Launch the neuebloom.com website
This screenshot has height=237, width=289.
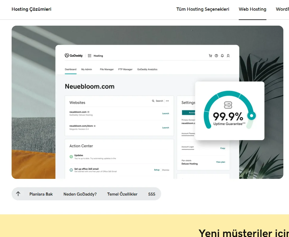coord(166,113)
